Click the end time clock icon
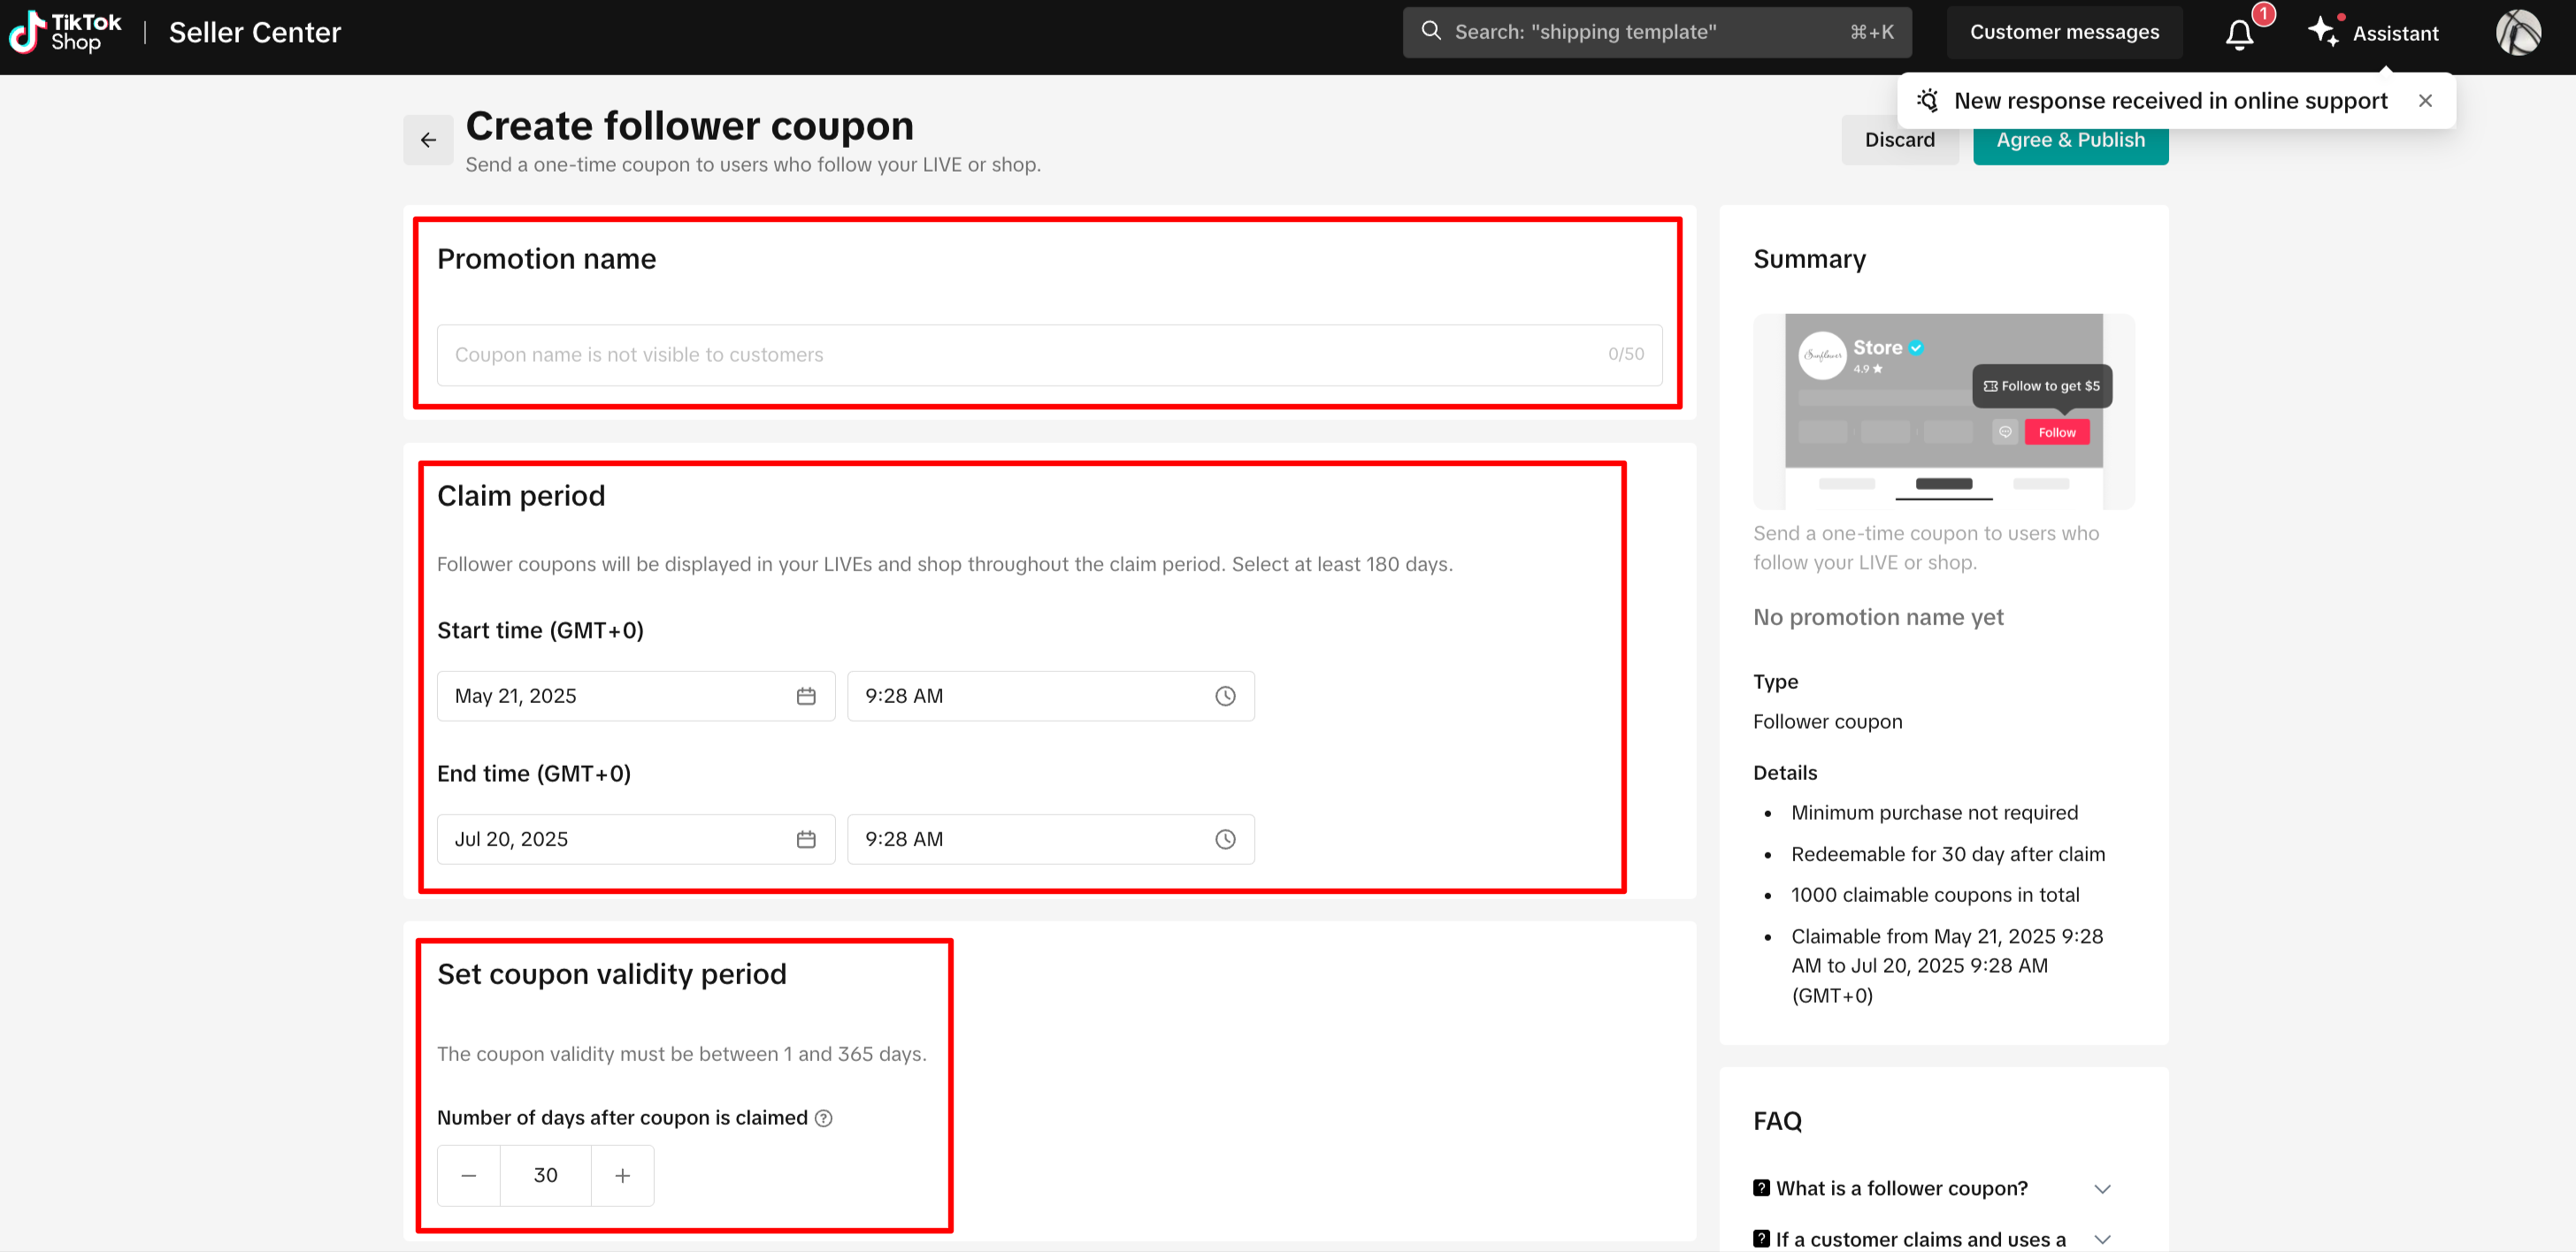 [x=1225, y=839]
